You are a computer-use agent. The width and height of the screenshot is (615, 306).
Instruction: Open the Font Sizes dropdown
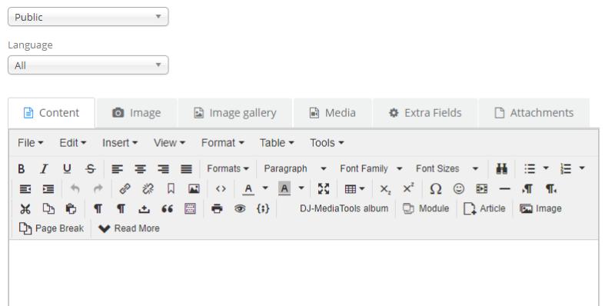click(x=447, y=168)
